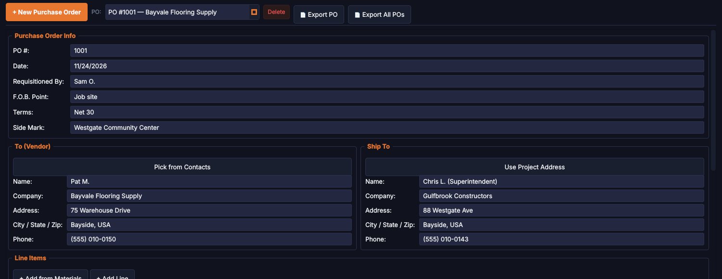Click the "Side Mark:" label
This screenshot has width=722, height=279.
point(29,127)
